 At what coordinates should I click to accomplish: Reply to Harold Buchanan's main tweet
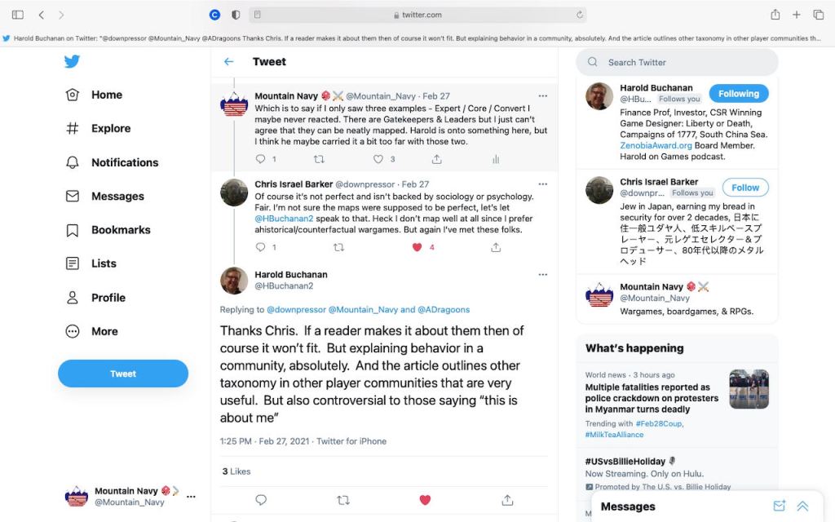(261, 500)
